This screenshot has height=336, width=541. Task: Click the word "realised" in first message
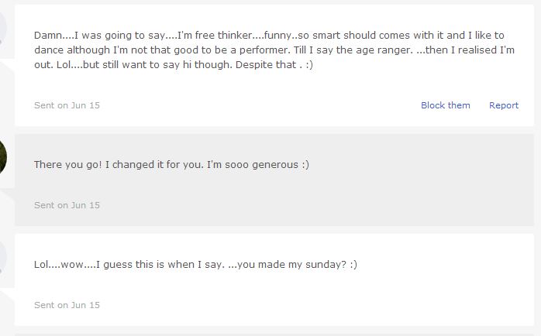coord(477,50)
